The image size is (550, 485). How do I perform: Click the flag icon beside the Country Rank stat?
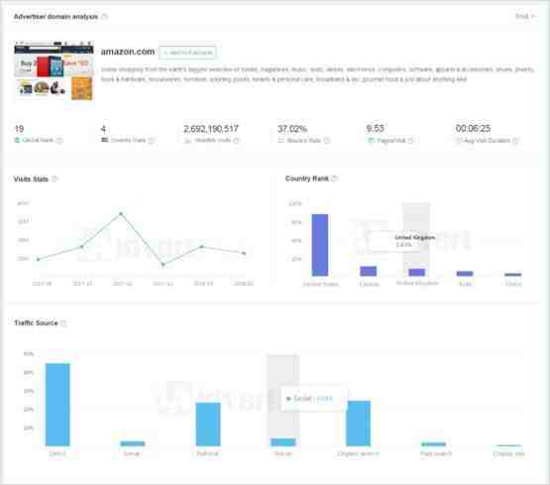coord(104,140)
